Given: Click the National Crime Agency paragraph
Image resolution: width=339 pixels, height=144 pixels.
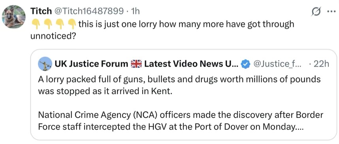Looking at the screenshot, I should (x=181, y=121).
